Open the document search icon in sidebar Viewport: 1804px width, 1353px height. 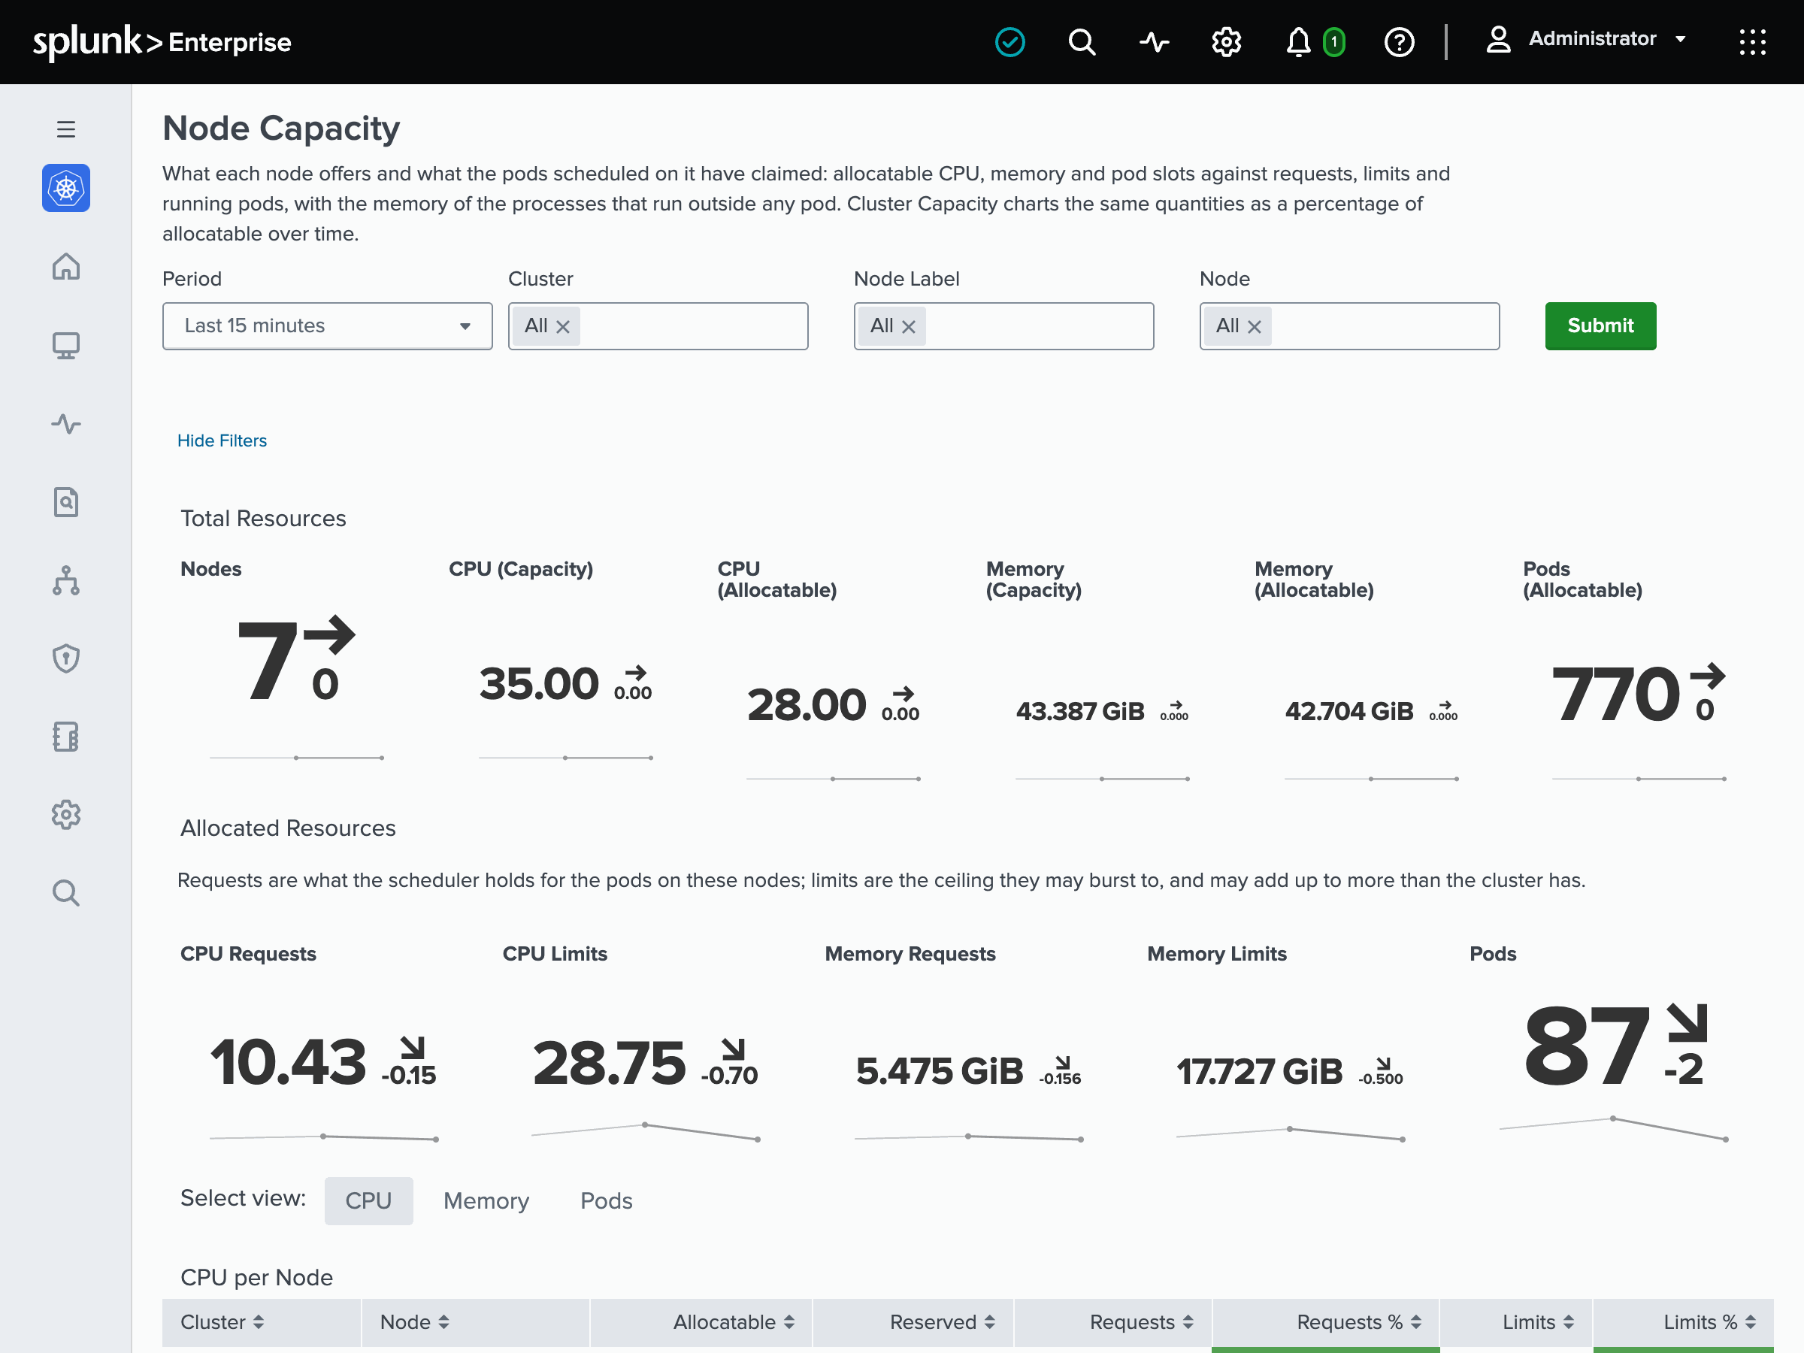pos(66,501)
